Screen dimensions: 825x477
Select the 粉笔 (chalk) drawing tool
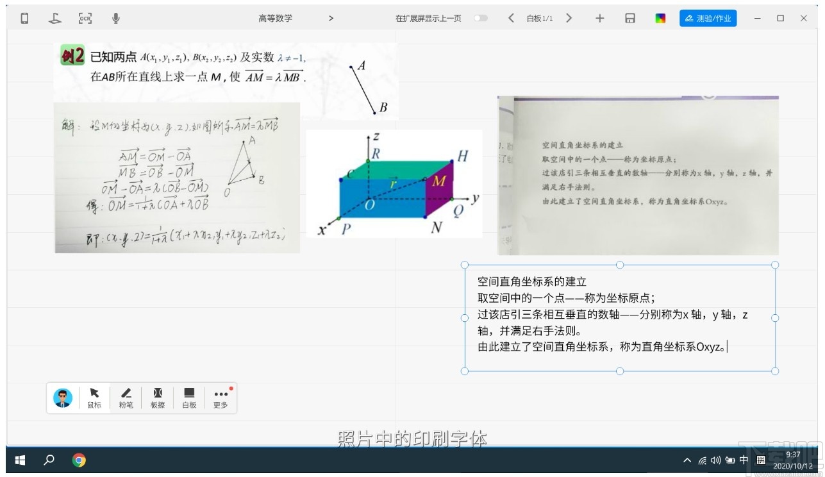coord(126,397)
